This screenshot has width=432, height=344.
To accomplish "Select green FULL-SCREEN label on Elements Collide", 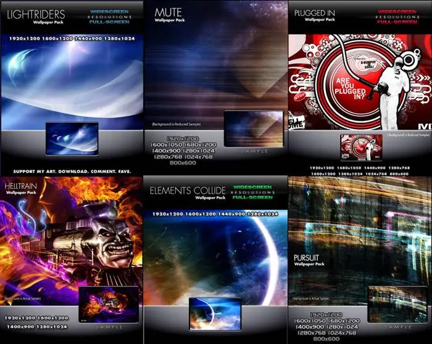I will pyautogui.click(x=252, y=198).
